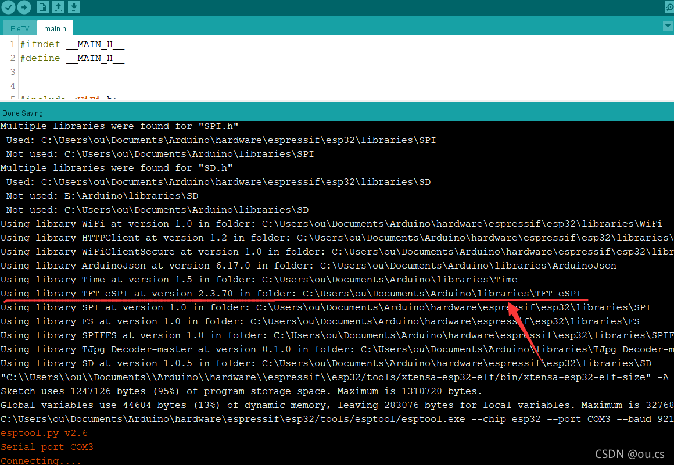Click the "Using library WiFiClientSecure" line
The image size is (674, 465).
click(337, 252)
